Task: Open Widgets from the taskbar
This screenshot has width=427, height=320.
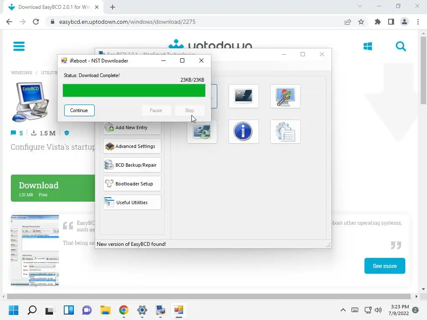Action: tap(69, 310)
